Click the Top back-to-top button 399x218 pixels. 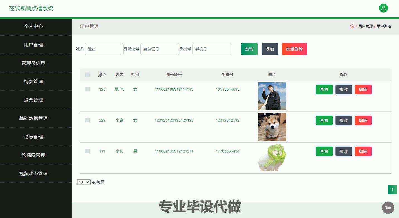coord(388,207)
